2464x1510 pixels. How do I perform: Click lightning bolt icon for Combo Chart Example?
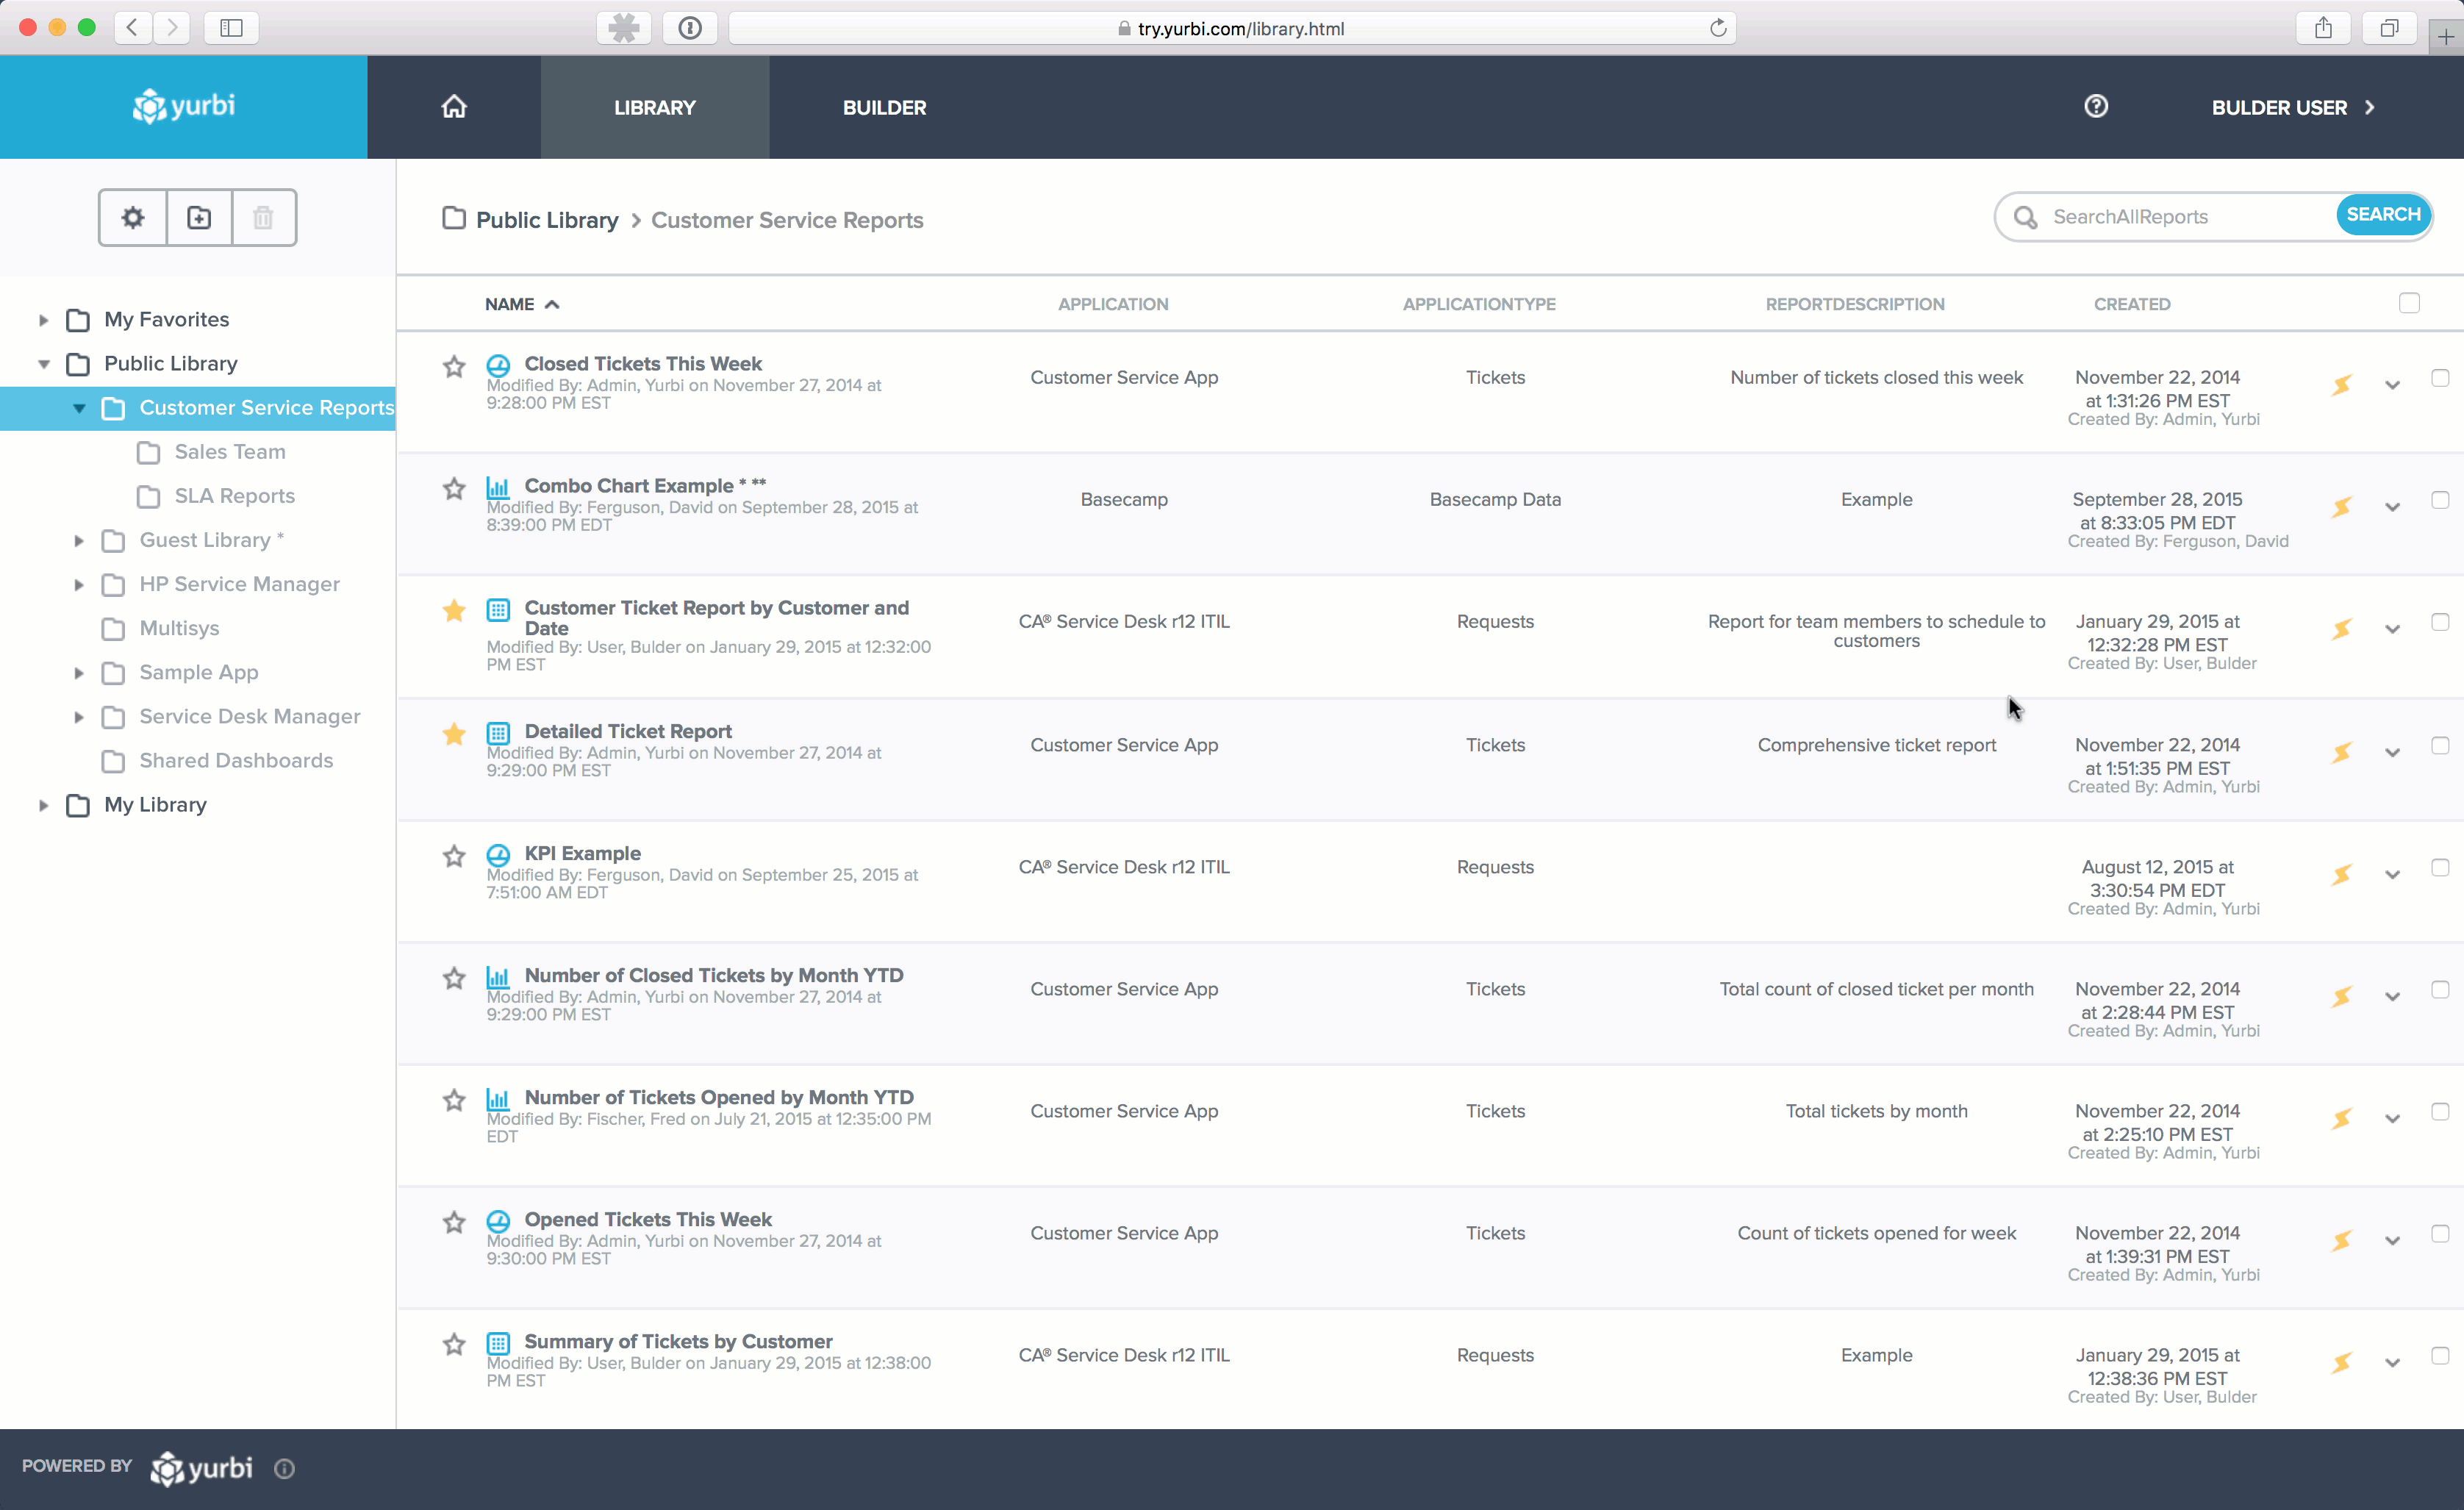2342,507
